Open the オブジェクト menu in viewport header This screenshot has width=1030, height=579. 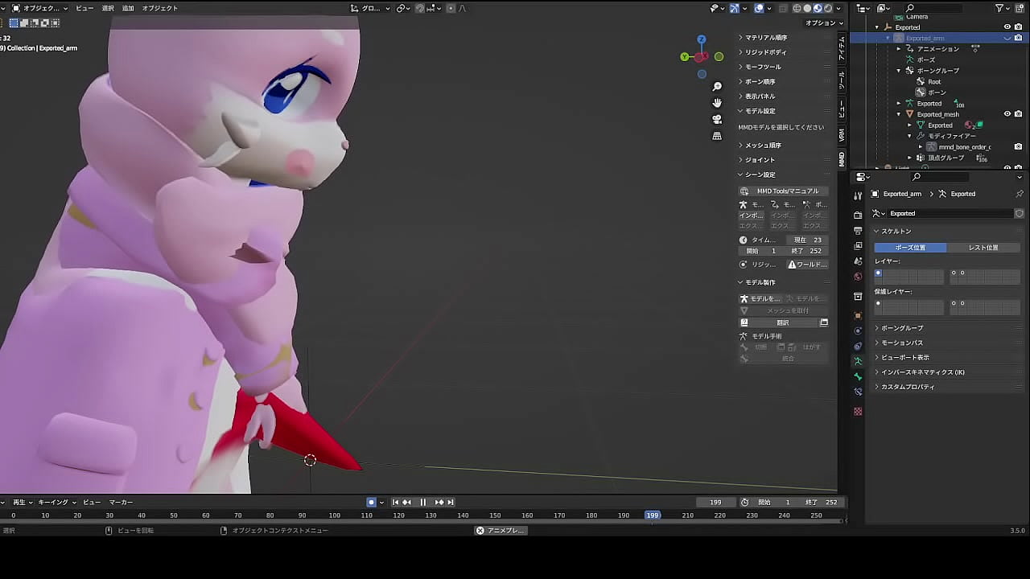tap(160, 8)
